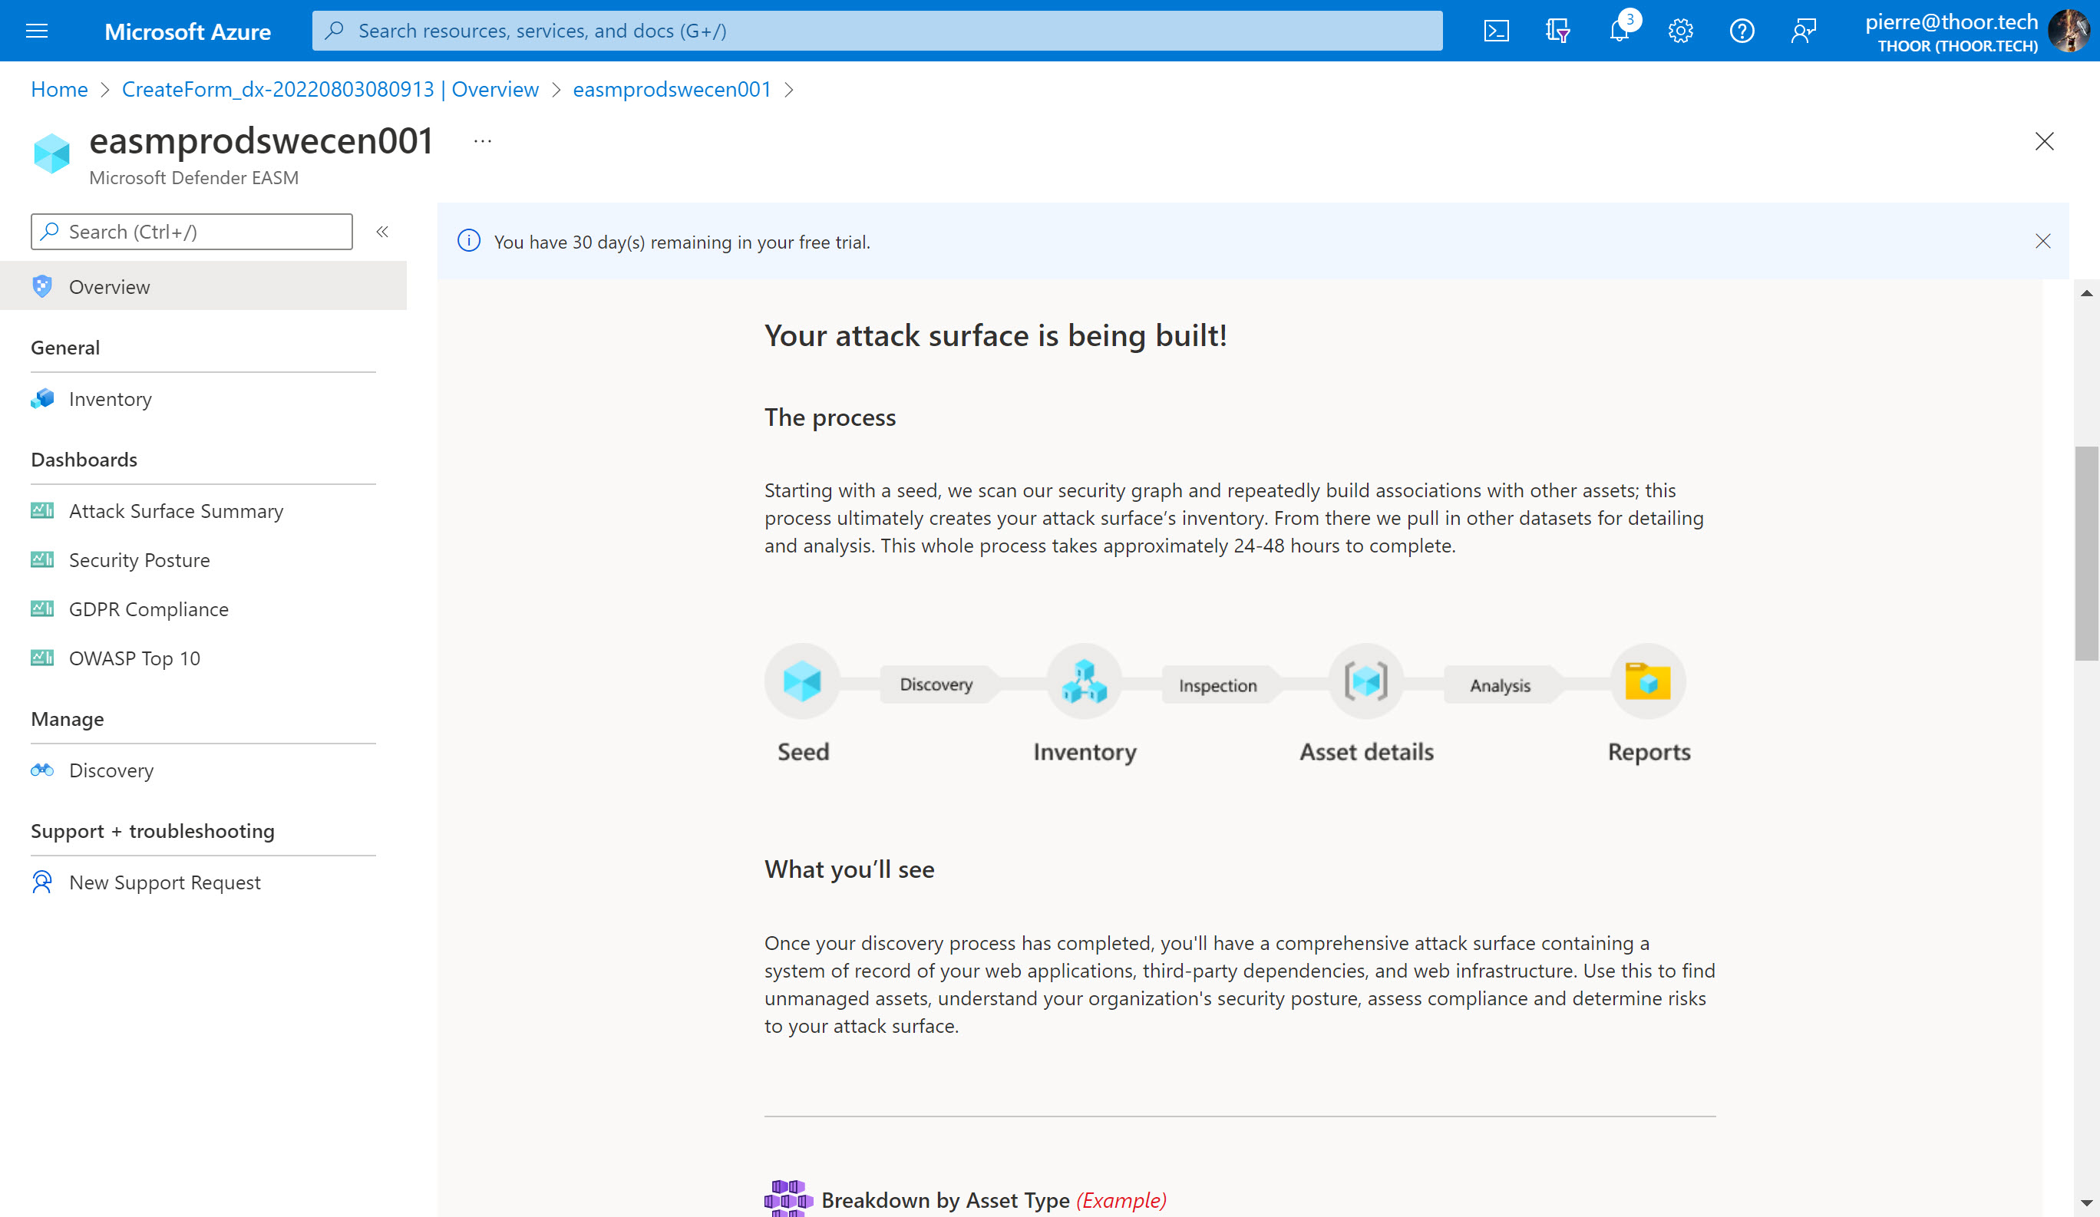The image size is (2100, 1217).
Task: Click the scrollbar down arrow
Action: (2087, 1203)
